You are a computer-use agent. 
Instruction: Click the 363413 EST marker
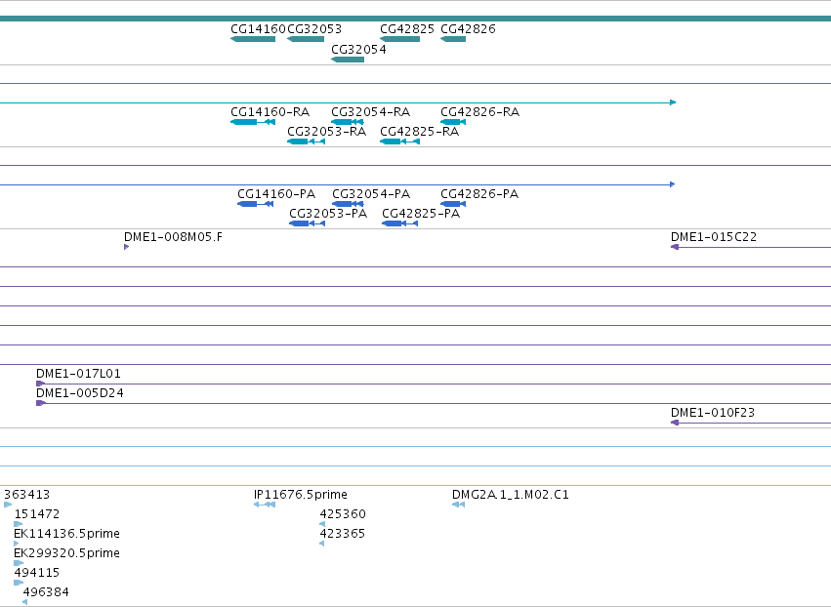[x=8, y=505]
